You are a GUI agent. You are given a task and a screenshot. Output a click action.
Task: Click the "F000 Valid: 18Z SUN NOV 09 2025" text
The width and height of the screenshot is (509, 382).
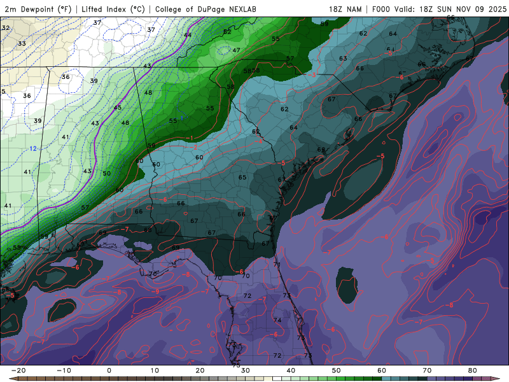pyautogui.click(x=439, y=10)
